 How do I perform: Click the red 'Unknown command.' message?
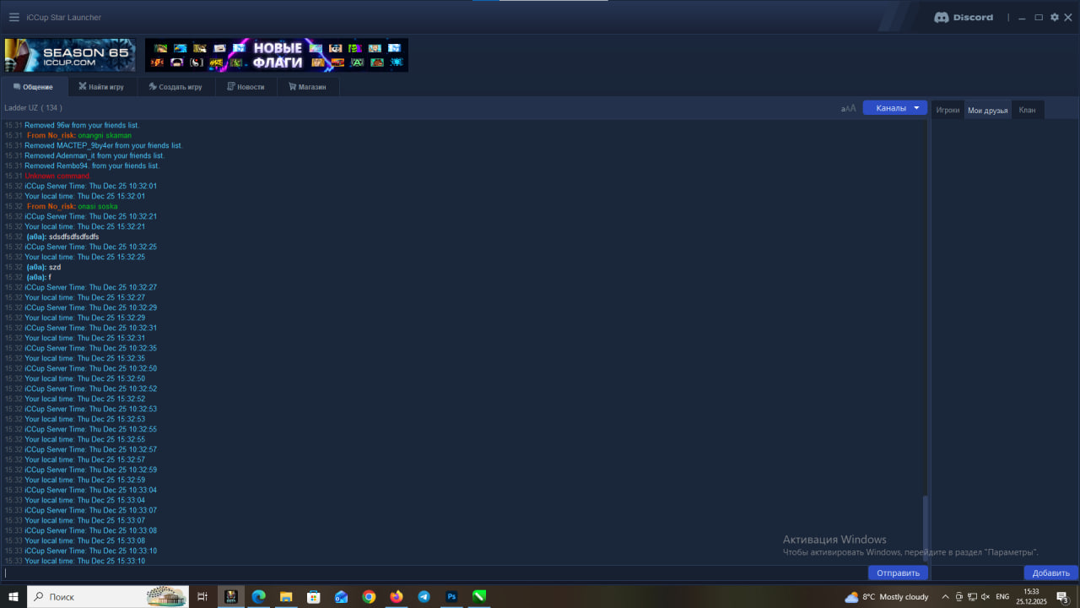(57, 176)
